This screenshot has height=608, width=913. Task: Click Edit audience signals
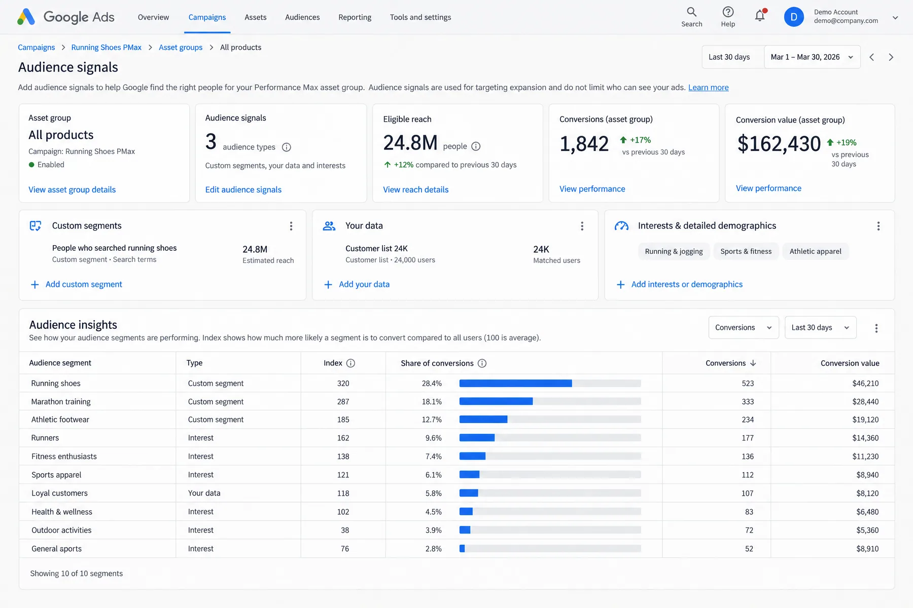(x=243, y=189)
